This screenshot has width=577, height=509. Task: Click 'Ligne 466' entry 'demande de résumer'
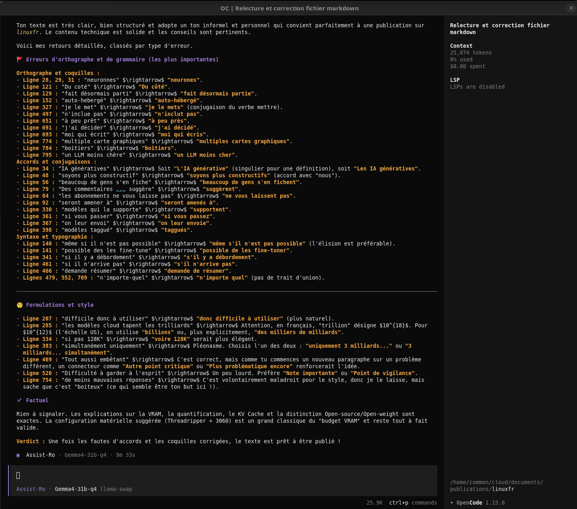124,271
